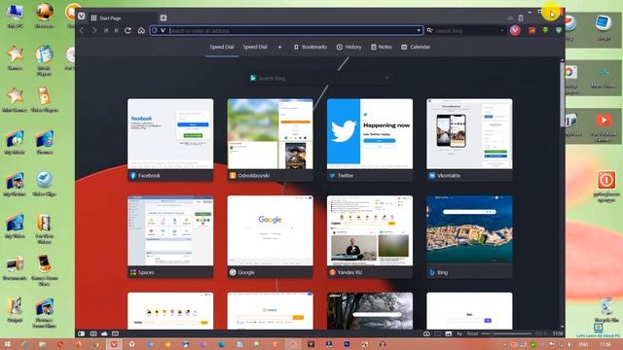
Task: Toggle the side panel from status bar
Action: pyautogui.click(x=82, y=333)
